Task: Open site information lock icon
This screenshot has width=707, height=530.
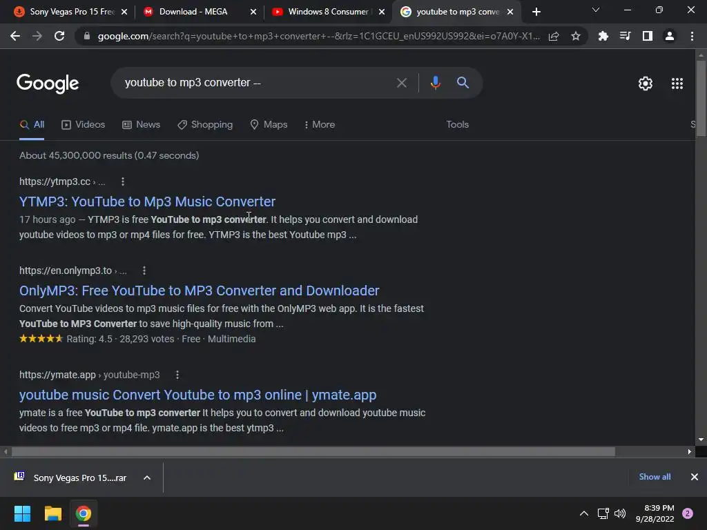Action: 86,36
